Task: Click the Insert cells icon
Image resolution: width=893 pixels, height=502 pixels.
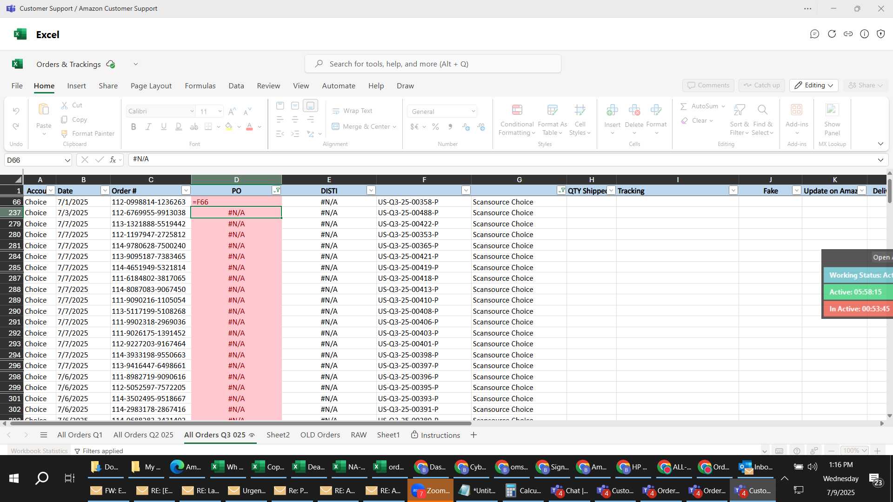Action: tap(612, 110)
